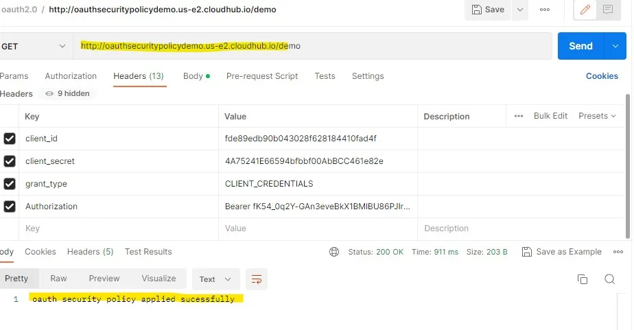Open the Test Results tab
The width and height of the screenshot is (634, 330).
[148, 252]
